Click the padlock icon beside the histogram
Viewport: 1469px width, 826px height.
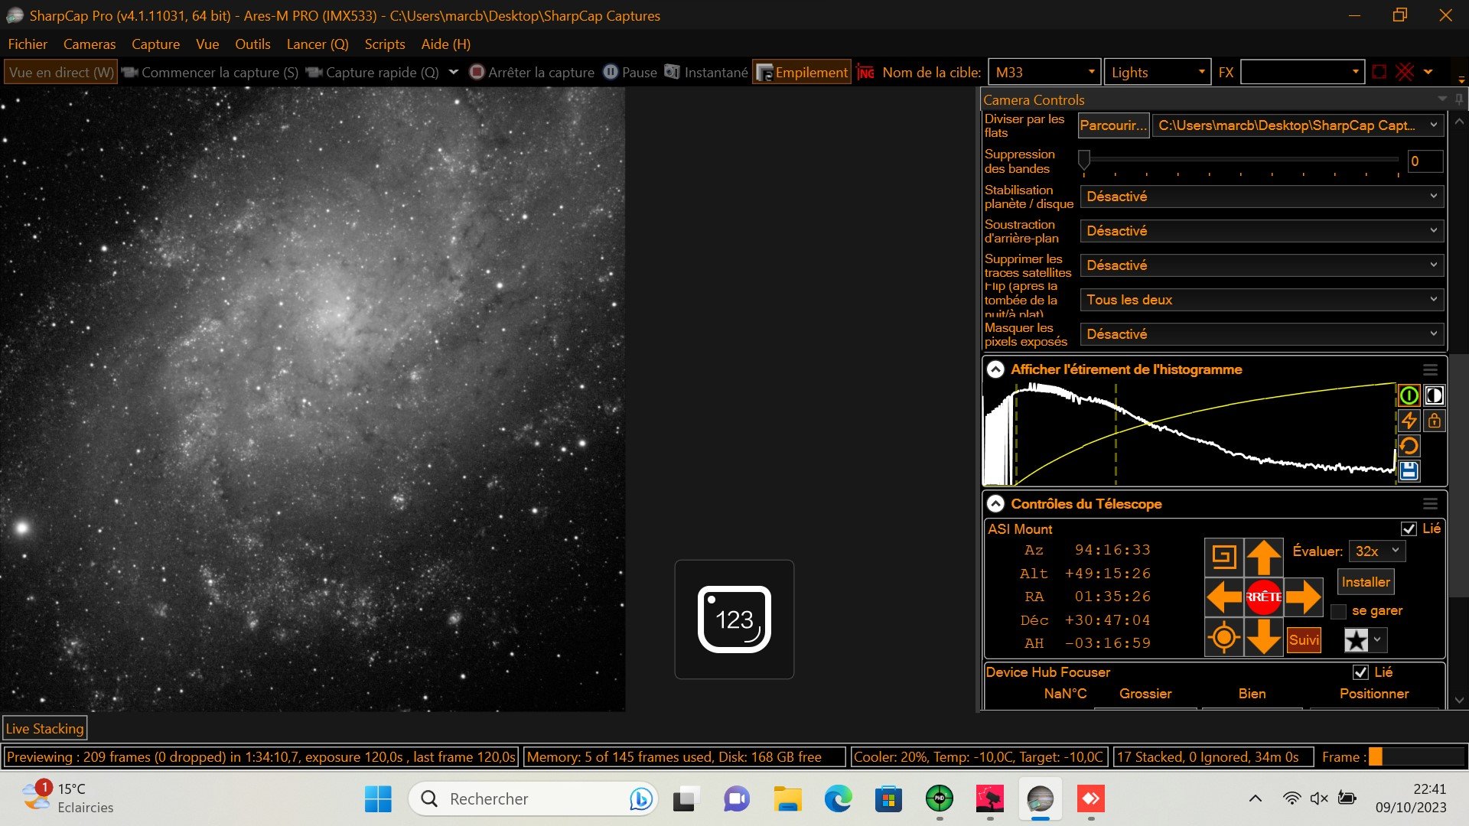click(x=1434, y=421)
